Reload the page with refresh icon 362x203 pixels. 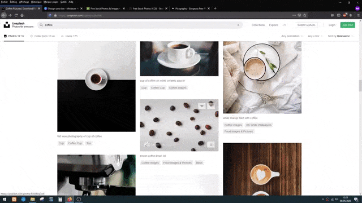16,15
